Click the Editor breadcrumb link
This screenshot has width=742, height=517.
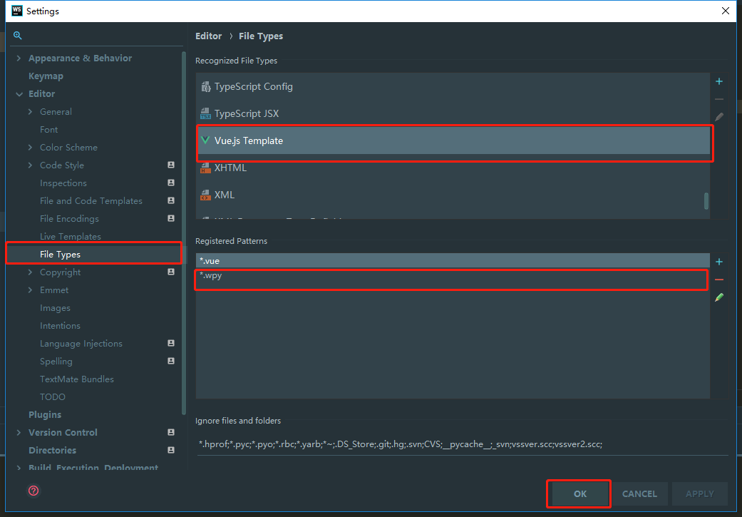click(x=208, y=36)
